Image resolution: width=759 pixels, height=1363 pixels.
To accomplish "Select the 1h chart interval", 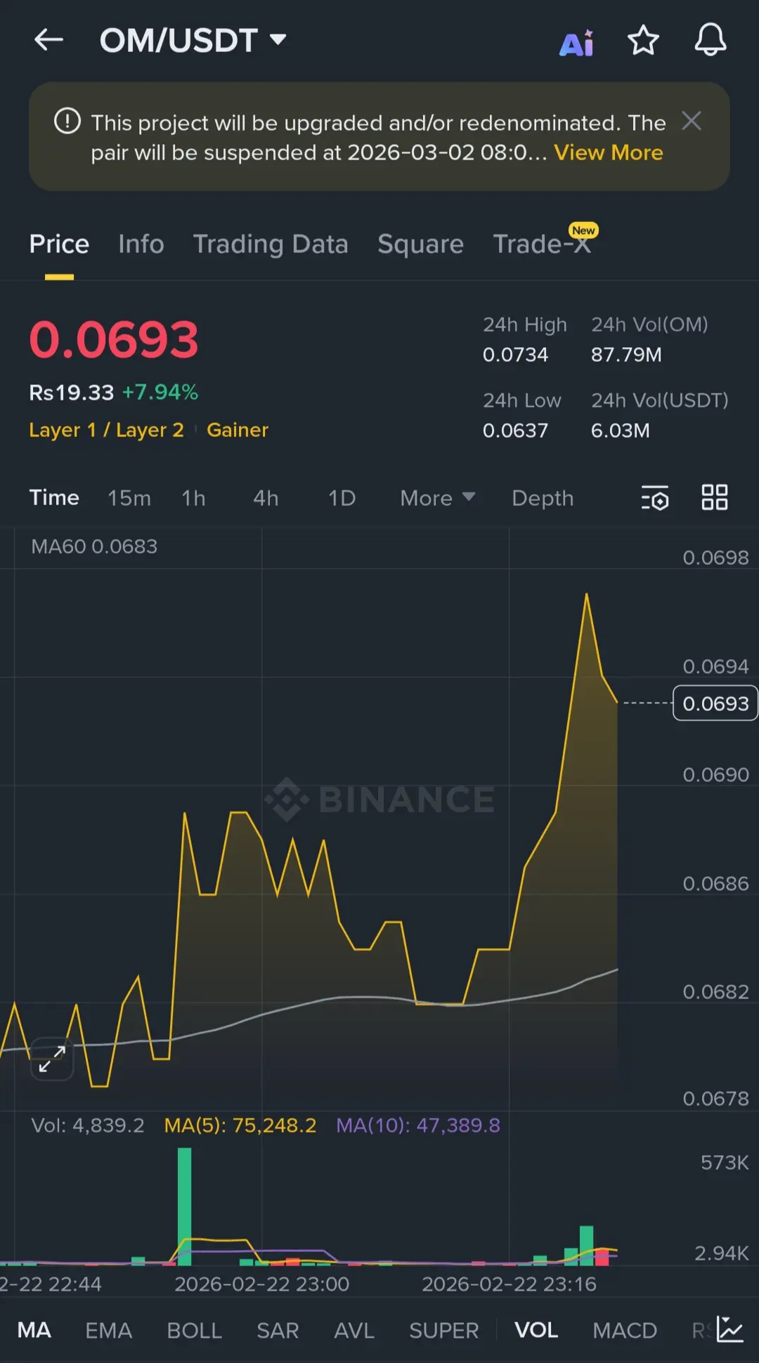I will pyautogui.click(x=193, y=498).
